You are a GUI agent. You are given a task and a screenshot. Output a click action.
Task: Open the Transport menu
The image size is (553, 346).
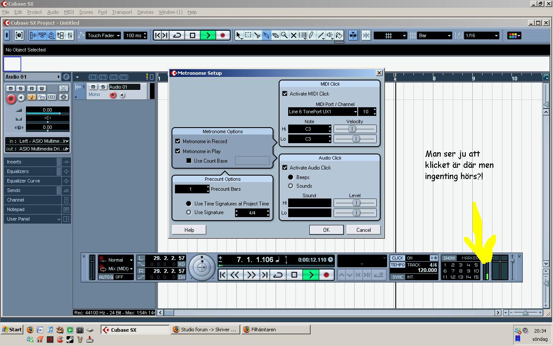pyautogui.click(x=122, y=12)
